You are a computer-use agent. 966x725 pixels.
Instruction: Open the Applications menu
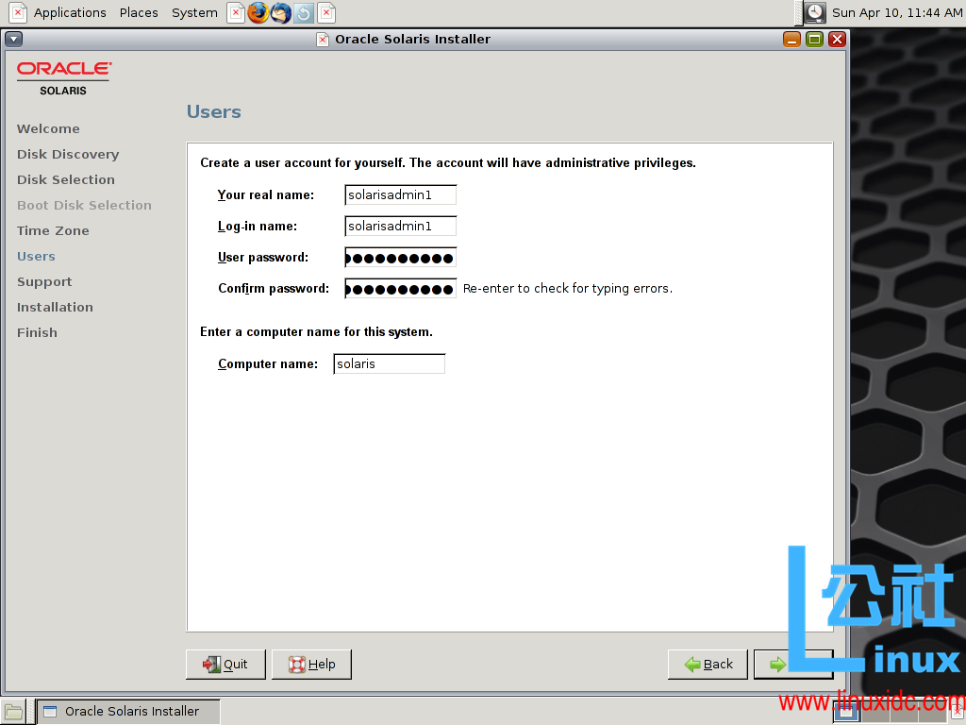[x=70, y=12]
